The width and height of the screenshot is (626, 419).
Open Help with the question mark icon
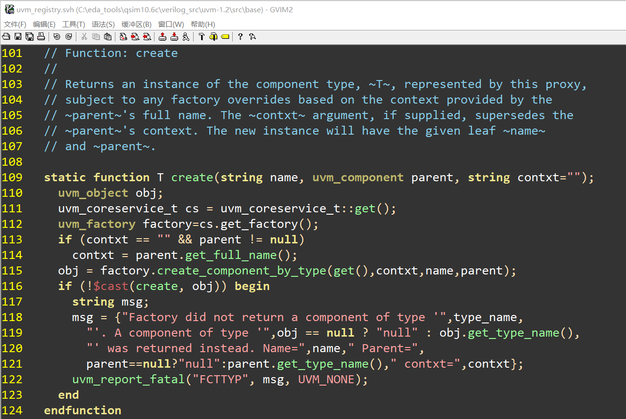(240, 37)
